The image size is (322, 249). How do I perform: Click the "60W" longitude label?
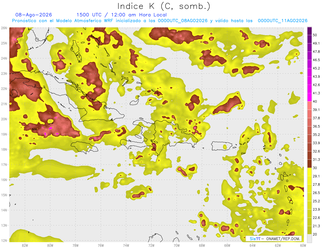click(x=303, y=245)
